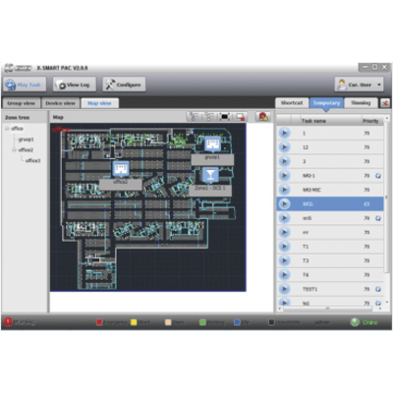Select the Shortcut tab
The width and height of the screenshot is (393, 393).
pos(292,103)
